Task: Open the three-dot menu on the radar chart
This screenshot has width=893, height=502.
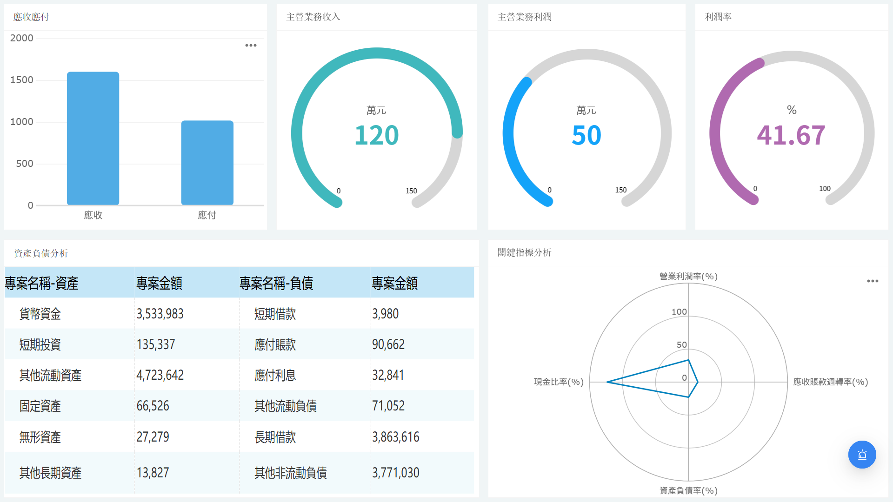Action: tap(872, 281)
